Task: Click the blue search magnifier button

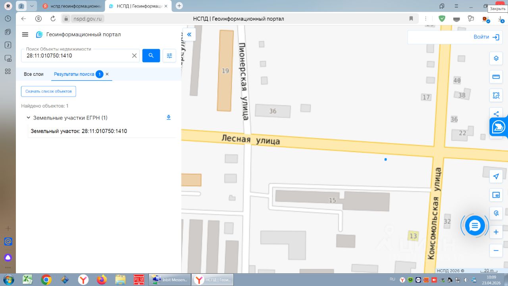Action: pos(151,56)
